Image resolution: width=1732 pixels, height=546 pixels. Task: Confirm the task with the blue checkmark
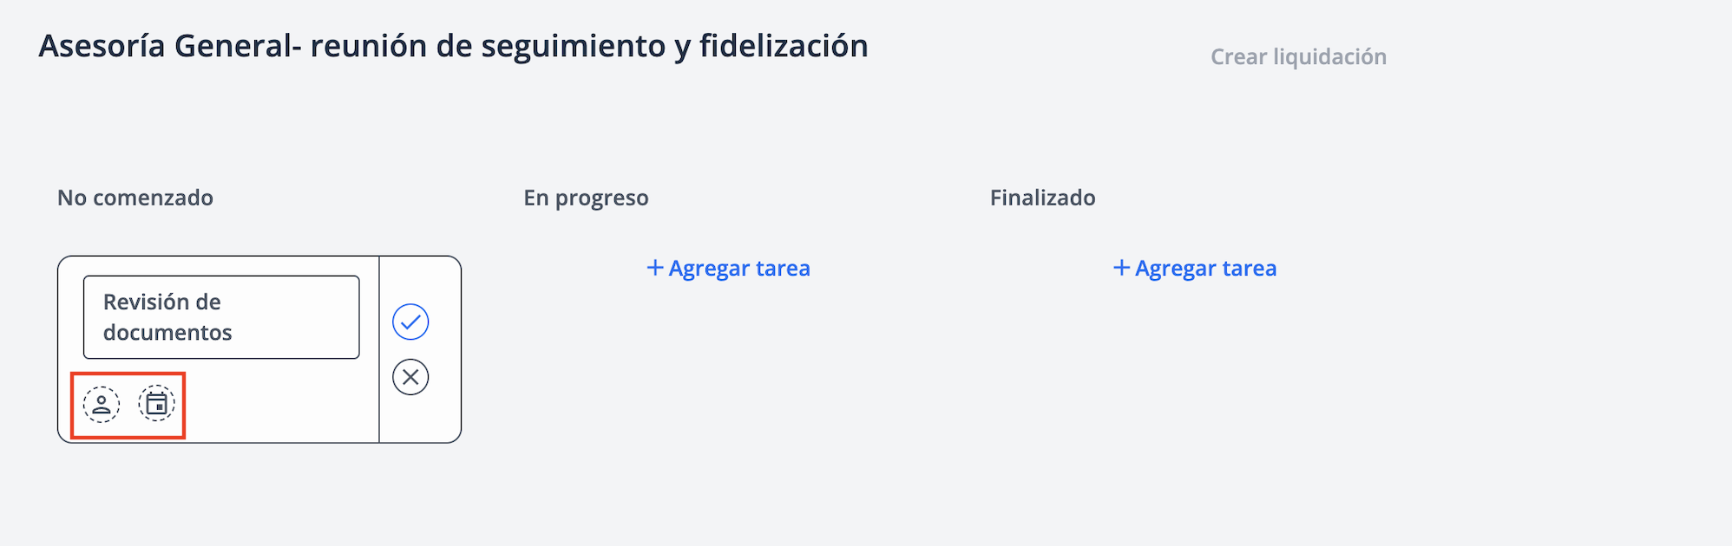(x=410, y=322)
